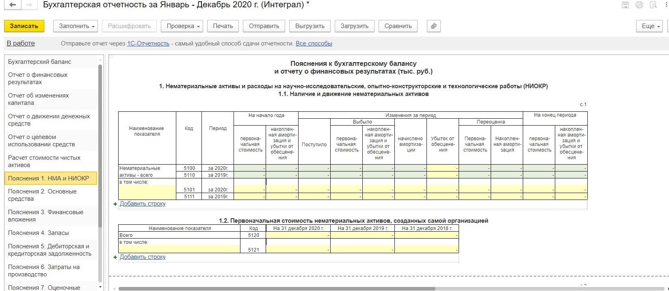Click the save diskette icon at top right
This screenshot has height=291, width=669.
[626, 5]
